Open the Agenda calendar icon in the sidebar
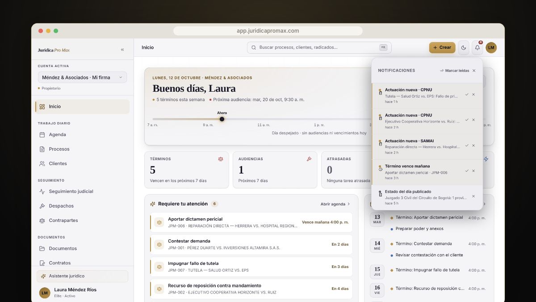Viewport: 536px width, 302px height. (x=42, y=135)
